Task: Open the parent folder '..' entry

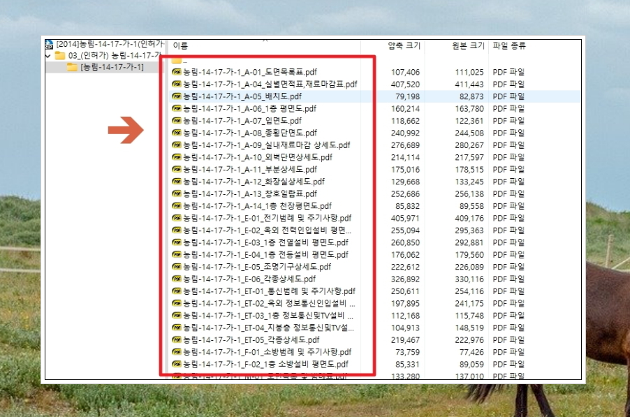Action: tap(180, 61)
